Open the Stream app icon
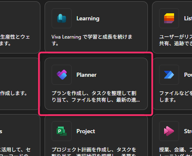Image resolution: width=192 pixels, height=156 pixels. 169,131
